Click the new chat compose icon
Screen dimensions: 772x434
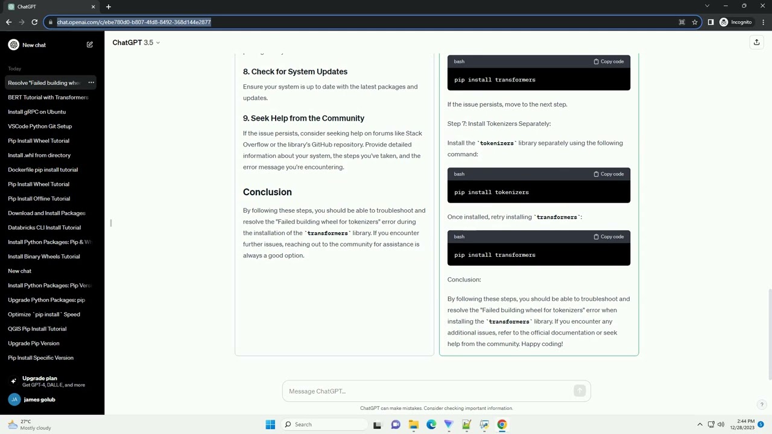[90, 45]
